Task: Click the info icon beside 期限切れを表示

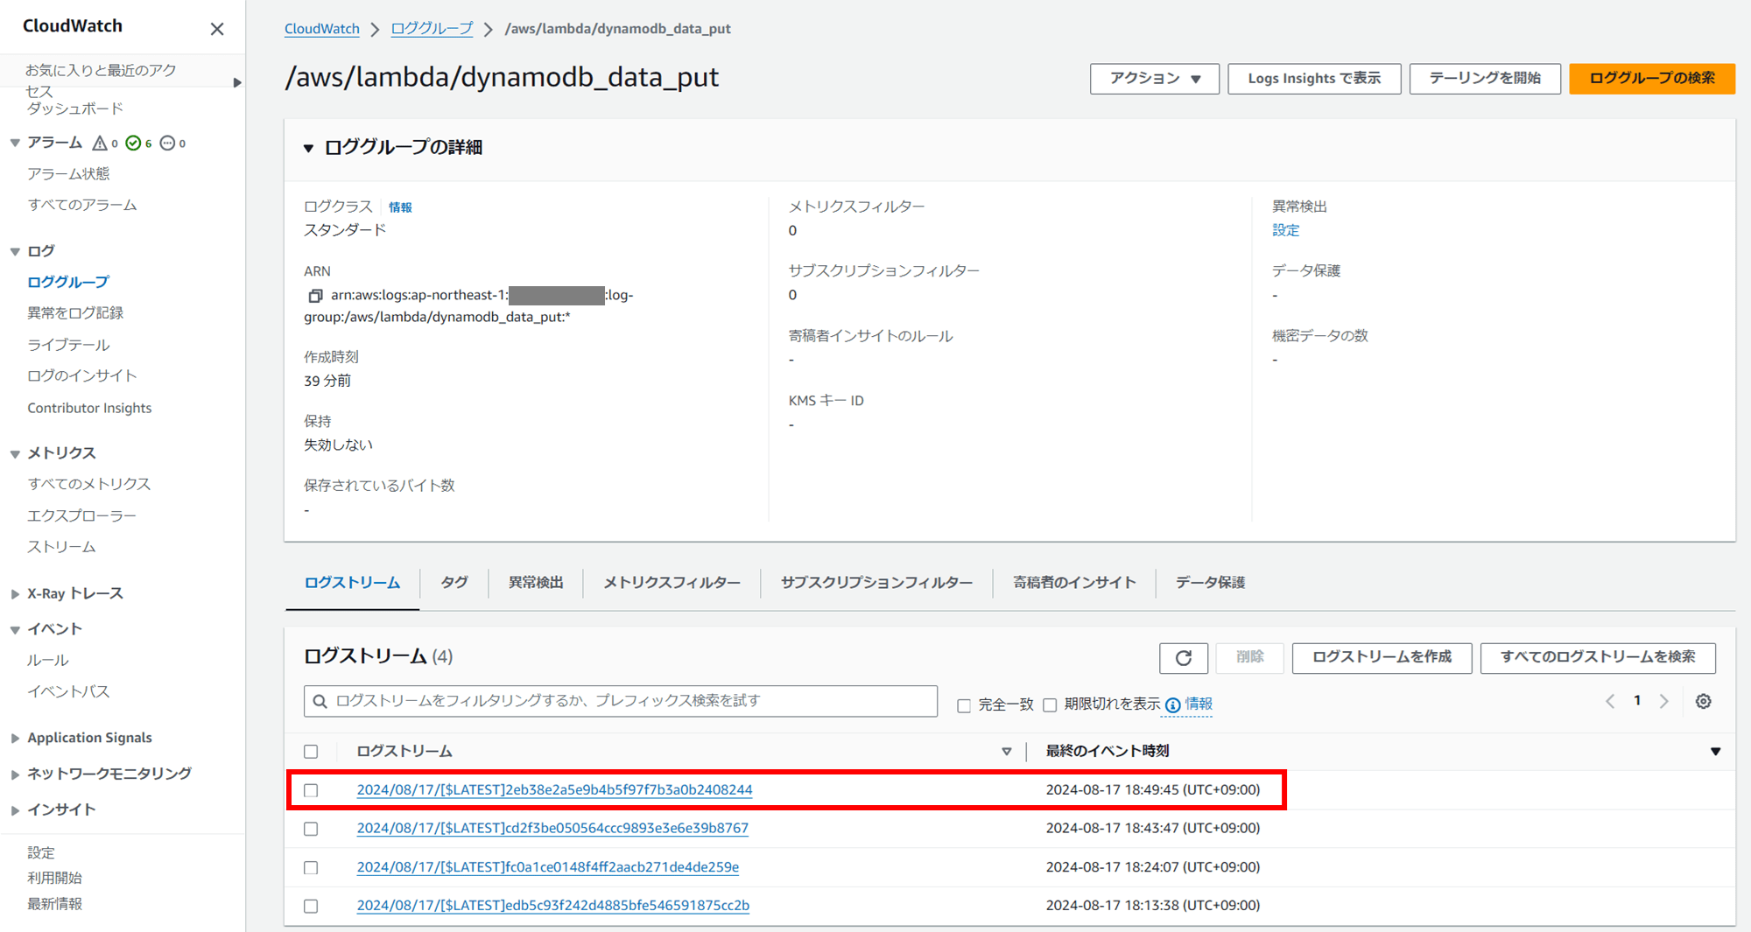Action: click(1172, 705)
